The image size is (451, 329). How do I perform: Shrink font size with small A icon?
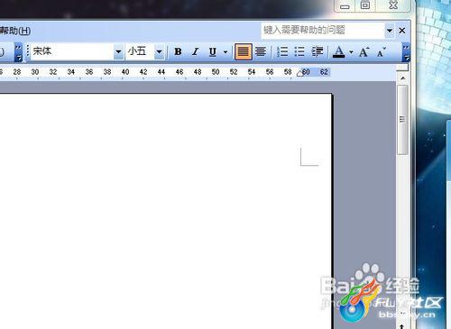point(381,52)
